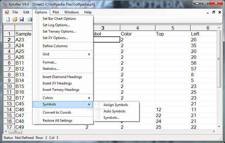Select Auto Symbols in submenu

coord(116,111)
